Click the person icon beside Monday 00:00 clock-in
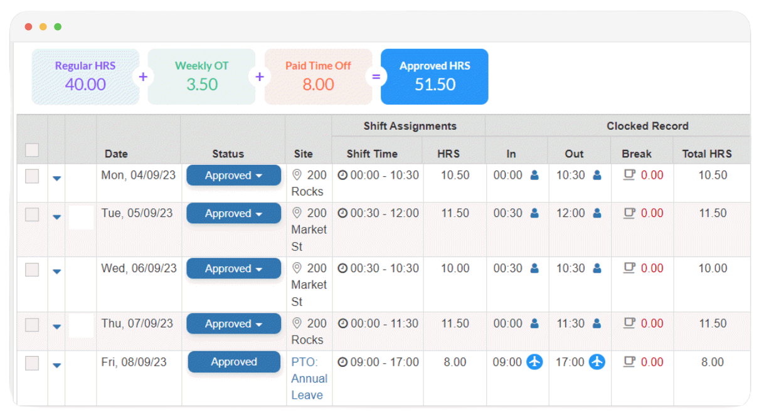The height and width of the screenshot is (412, 759). (x=534, y=176)
